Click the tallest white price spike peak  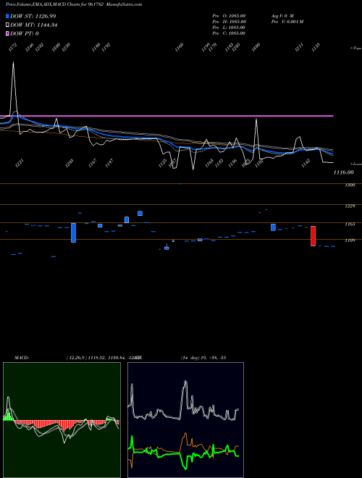click(x=13, y=63)
